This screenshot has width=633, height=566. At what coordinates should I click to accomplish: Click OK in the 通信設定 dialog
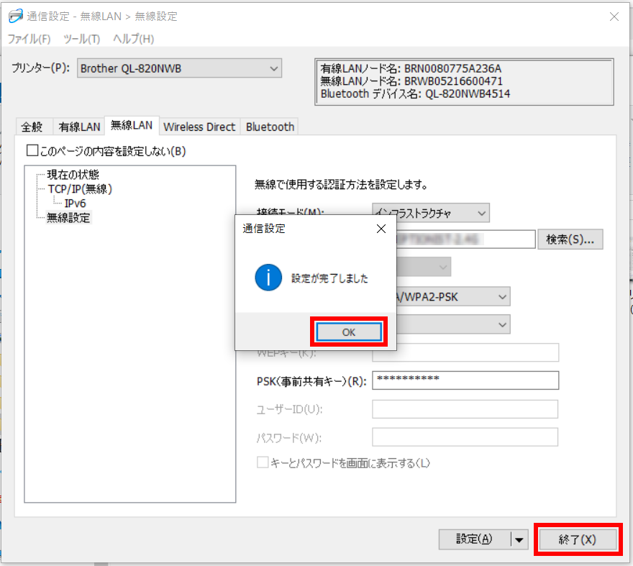(349, 332)
